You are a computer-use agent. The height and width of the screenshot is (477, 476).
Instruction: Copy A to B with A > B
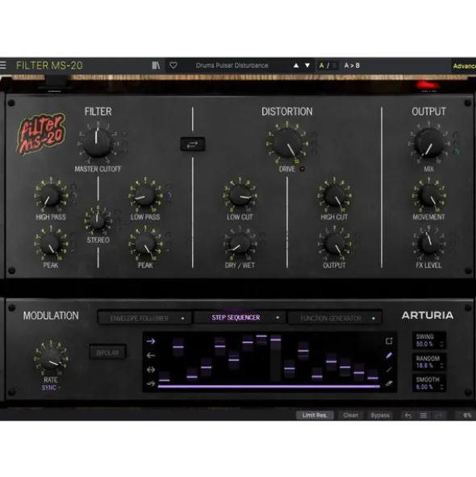click(352, 65)
